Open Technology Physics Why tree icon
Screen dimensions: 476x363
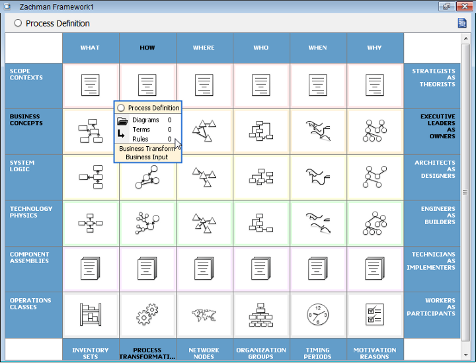(375, 223)
